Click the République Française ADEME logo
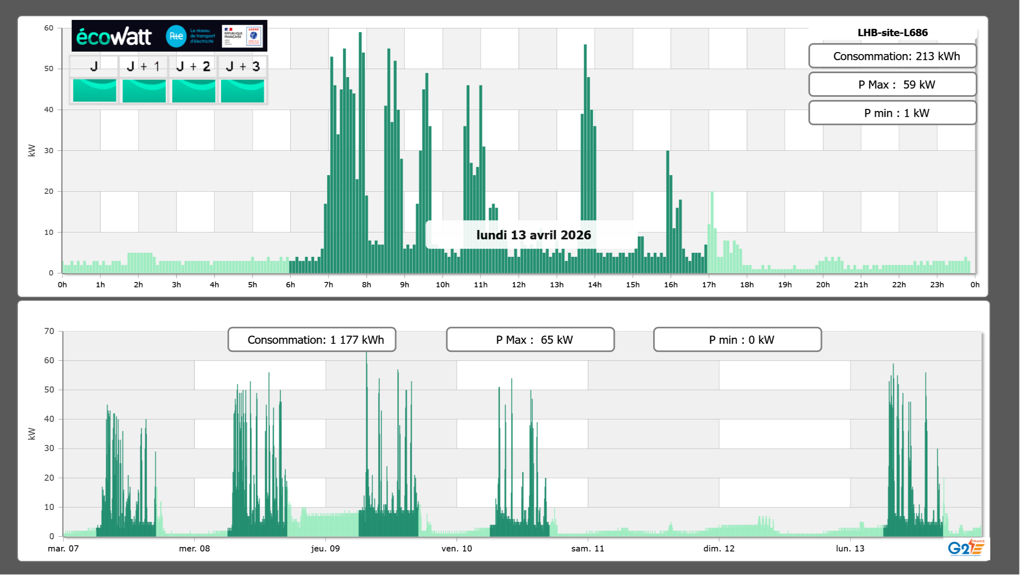The width and height of the screenshot is (1020, 575). pyautogui.click(x=242, y=36)
